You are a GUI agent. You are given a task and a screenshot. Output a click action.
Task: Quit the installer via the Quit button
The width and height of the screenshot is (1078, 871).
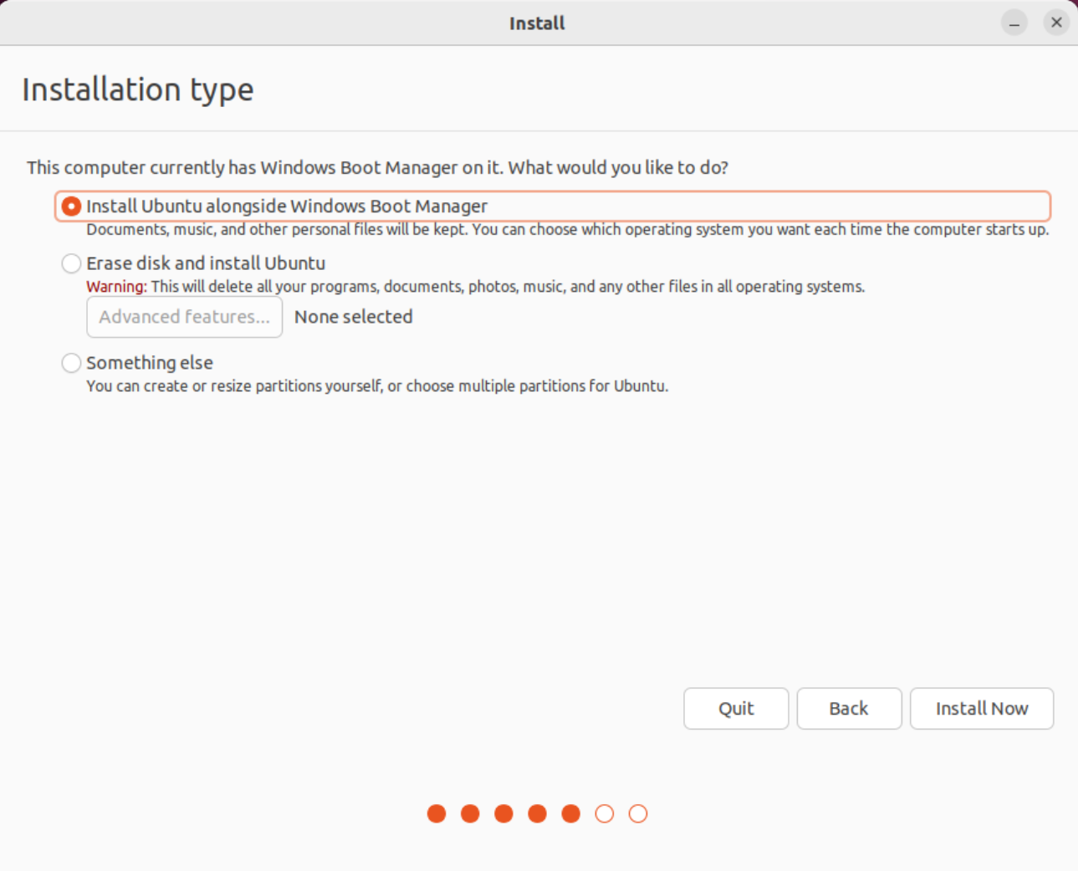pos(736,709)
